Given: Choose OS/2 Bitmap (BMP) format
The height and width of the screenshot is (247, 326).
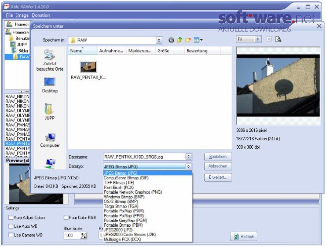Looking at the screenshot, I should (147, 202).
